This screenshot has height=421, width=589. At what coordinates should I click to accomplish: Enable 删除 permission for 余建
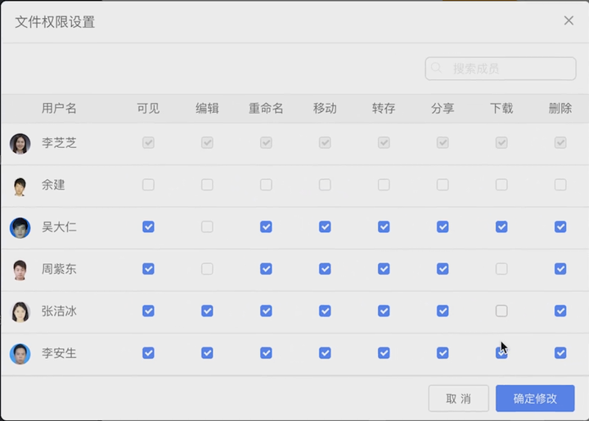pos(560,185)
